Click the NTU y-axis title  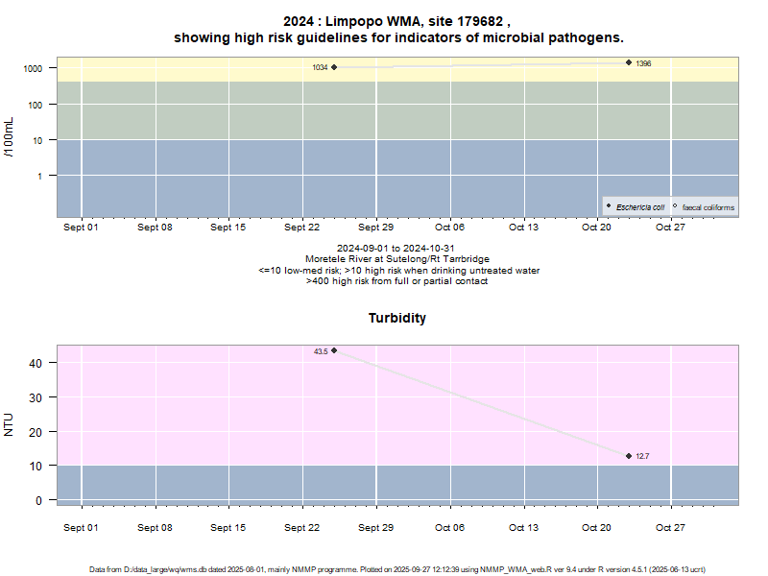10,424
